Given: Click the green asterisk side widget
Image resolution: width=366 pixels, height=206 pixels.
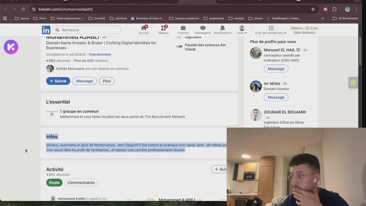Looking at the screenshot, I should (353, 83).
